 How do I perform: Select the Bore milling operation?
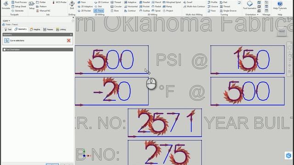(114, 11)
